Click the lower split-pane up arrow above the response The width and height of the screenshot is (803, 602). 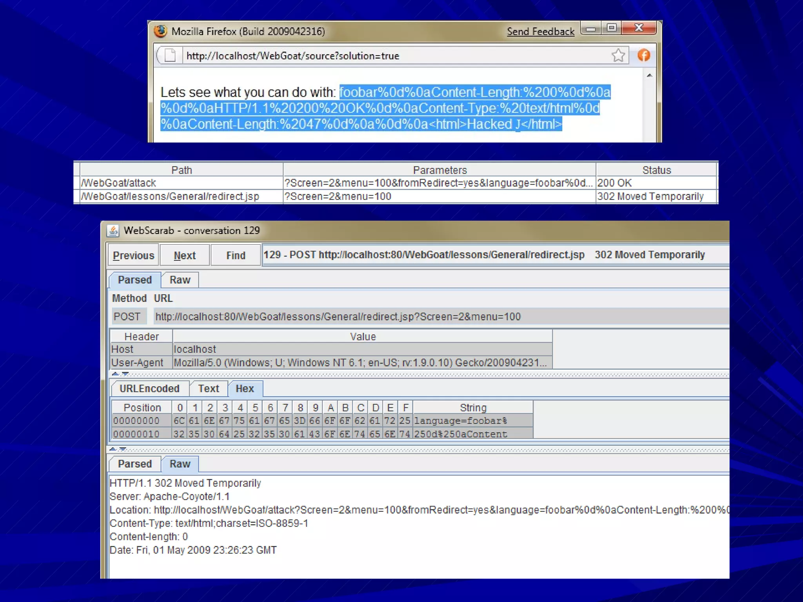click(113, 449)
